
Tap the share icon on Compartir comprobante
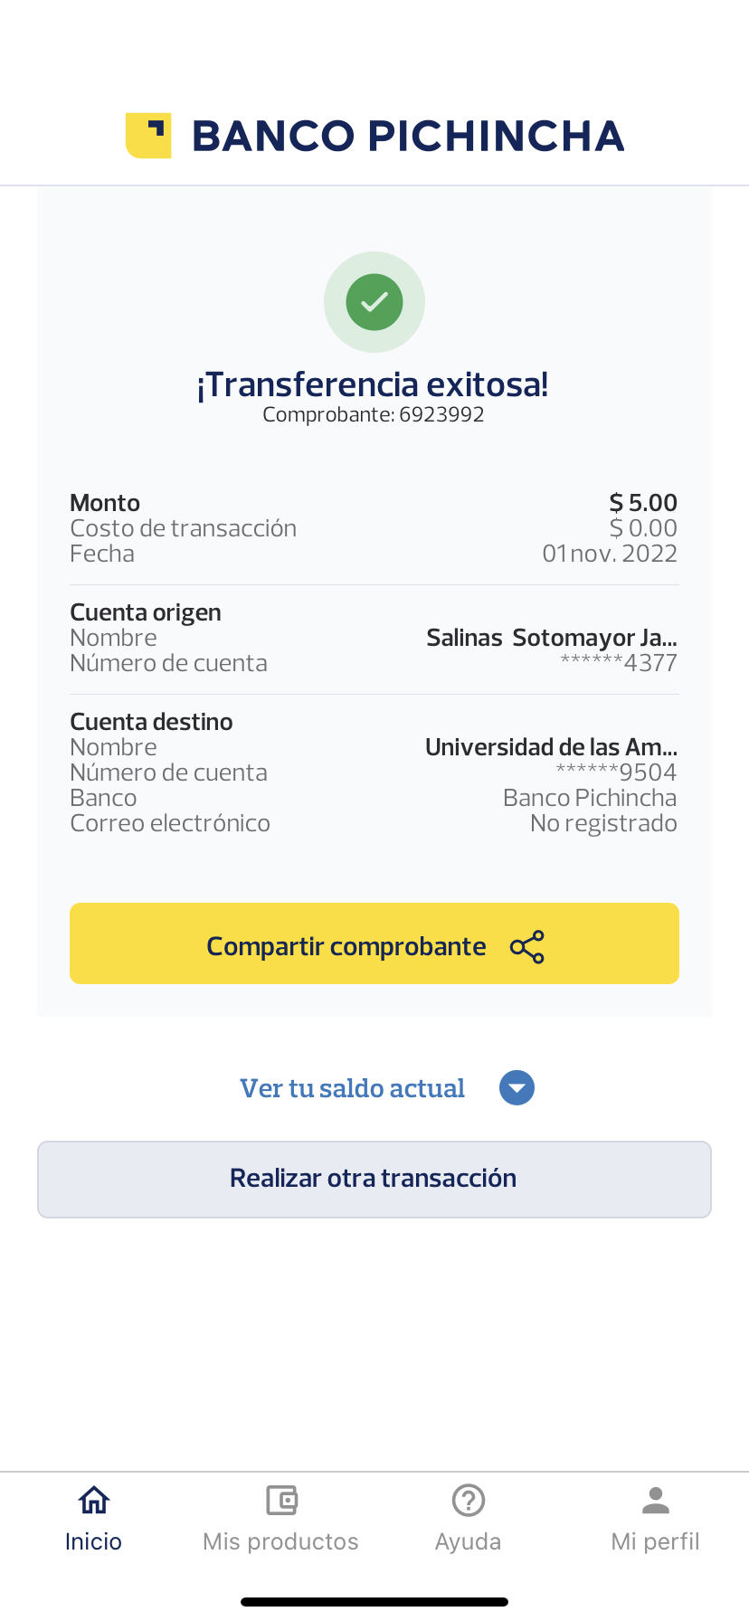pyautogui.click(x=527, y=947)
